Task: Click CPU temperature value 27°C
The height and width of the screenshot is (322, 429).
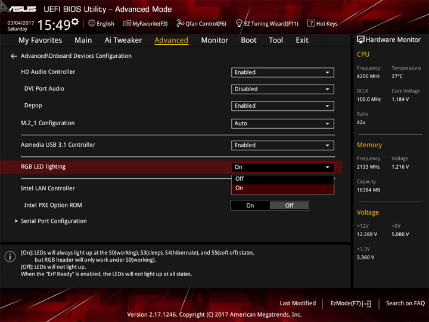Action: 397,76
